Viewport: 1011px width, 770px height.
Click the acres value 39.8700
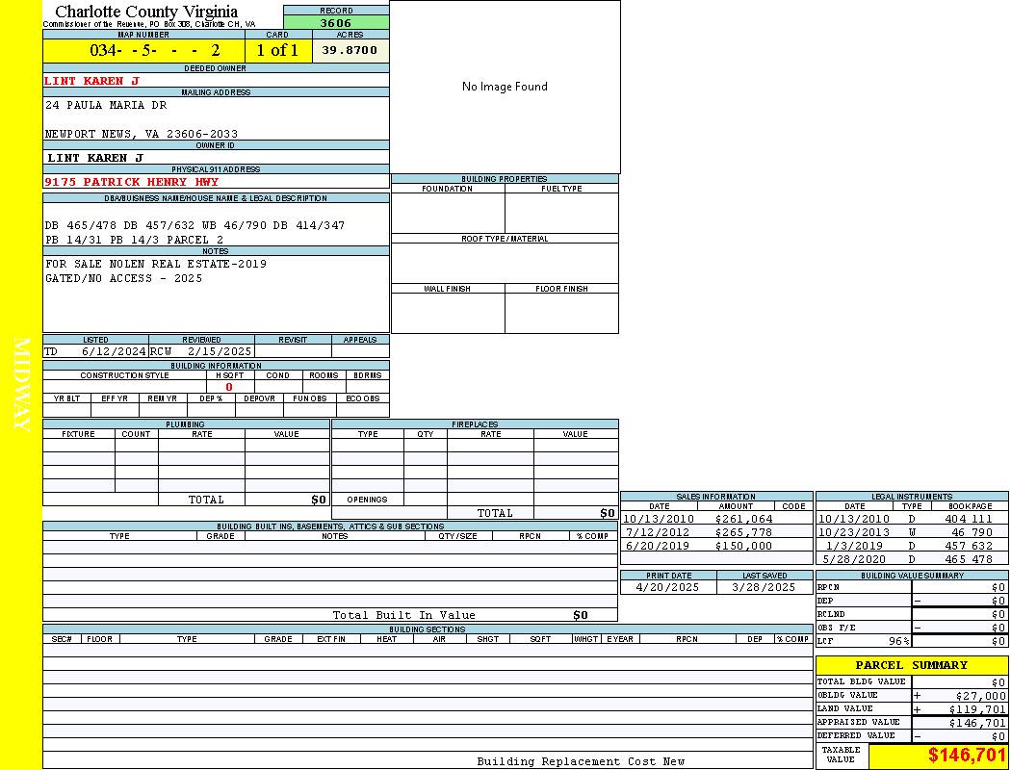350,50
